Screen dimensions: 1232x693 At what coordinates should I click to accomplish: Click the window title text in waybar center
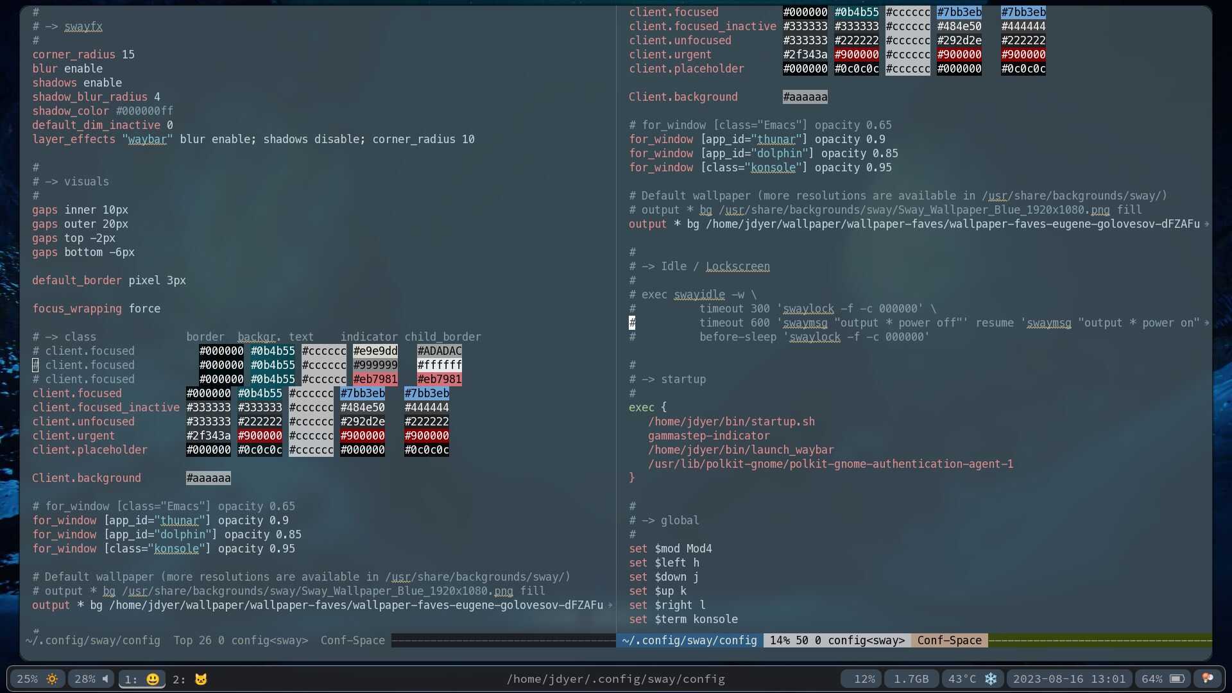point(615,679)
